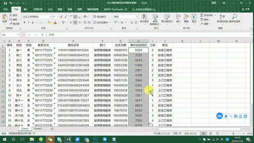Image resolution: width=254 pixels, height=143 pixels.
Task: Decrease decimal places icon
Action: tap(136, 22)
